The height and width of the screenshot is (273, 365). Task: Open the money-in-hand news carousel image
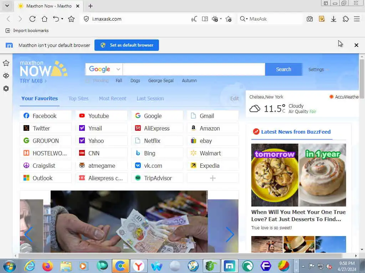(129, 221)
